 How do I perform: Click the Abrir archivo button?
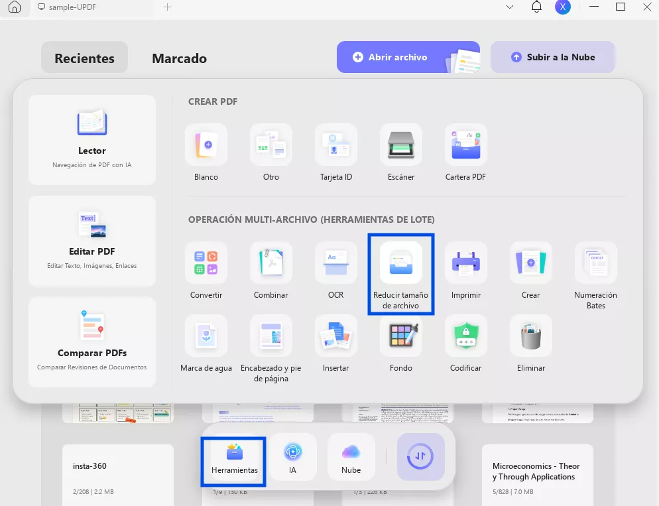(x=408, y=57)
